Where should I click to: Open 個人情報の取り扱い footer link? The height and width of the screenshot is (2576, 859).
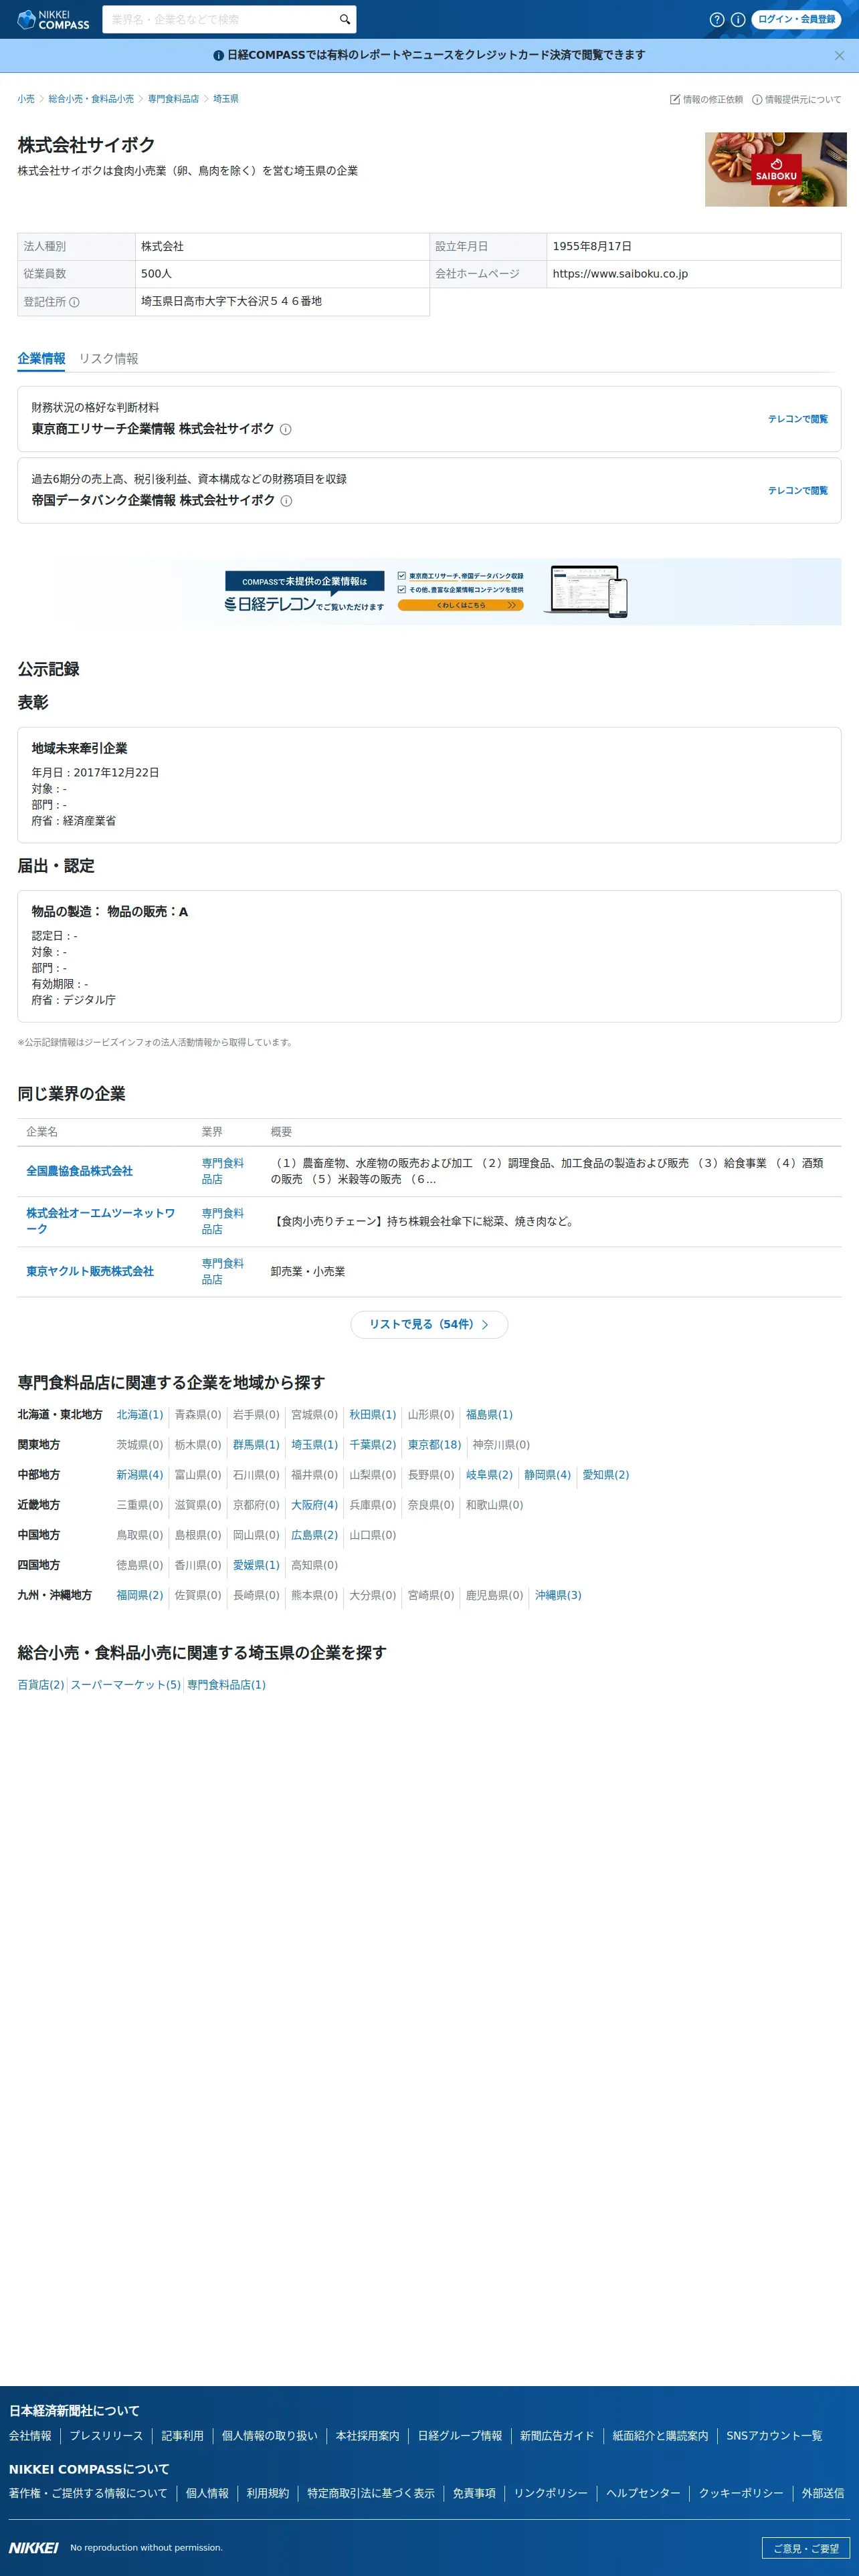pos(269,2436)
